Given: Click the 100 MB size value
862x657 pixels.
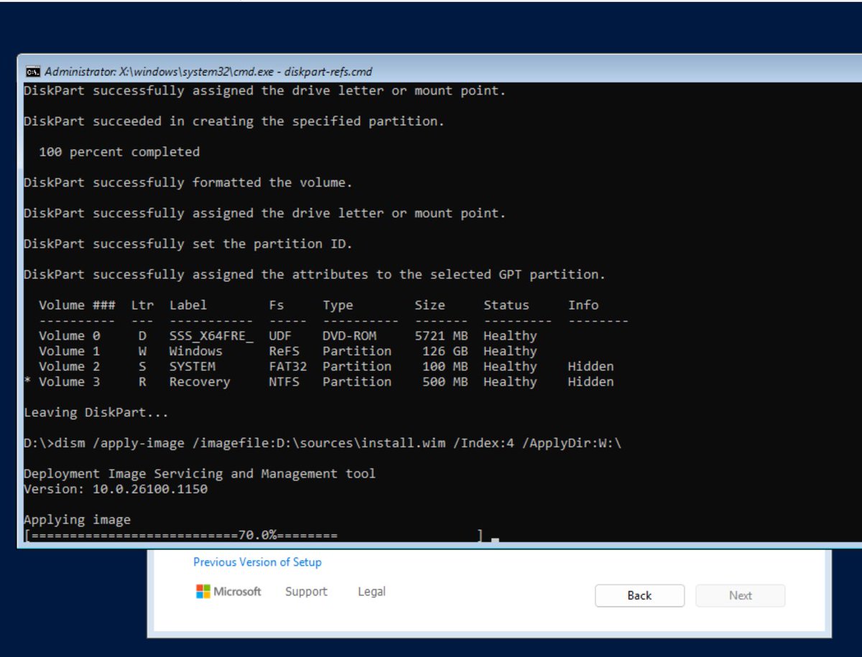Looking at the screenshot, I should pyautogui.click(x=445, y=366).
